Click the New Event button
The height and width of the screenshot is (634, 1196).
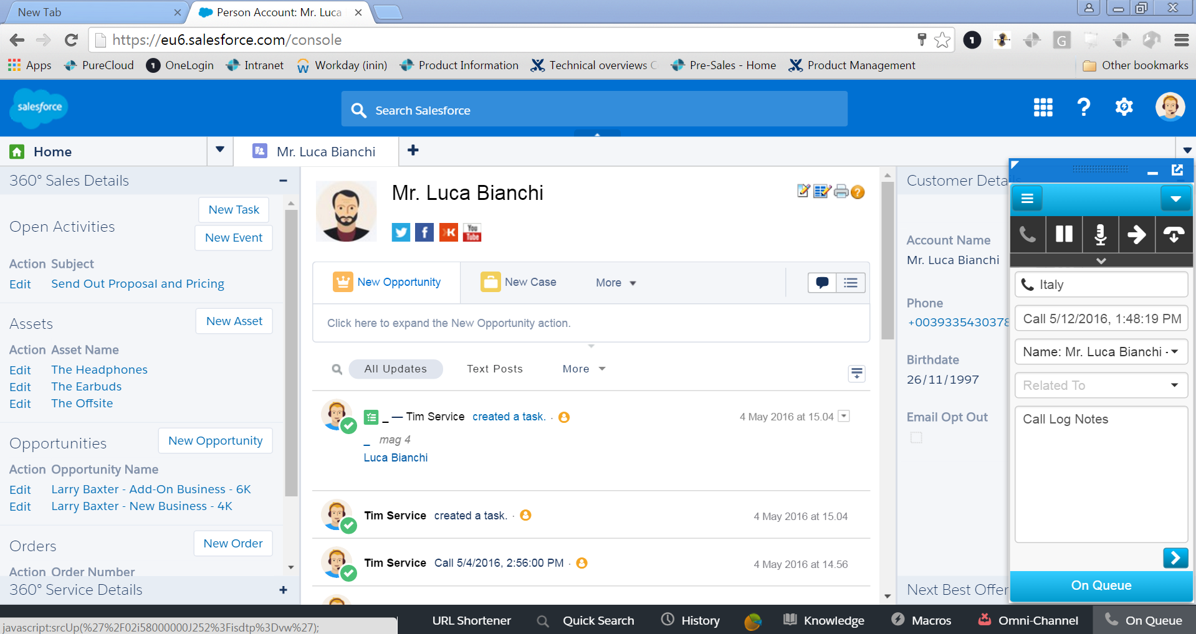click(x=234, y=238)
